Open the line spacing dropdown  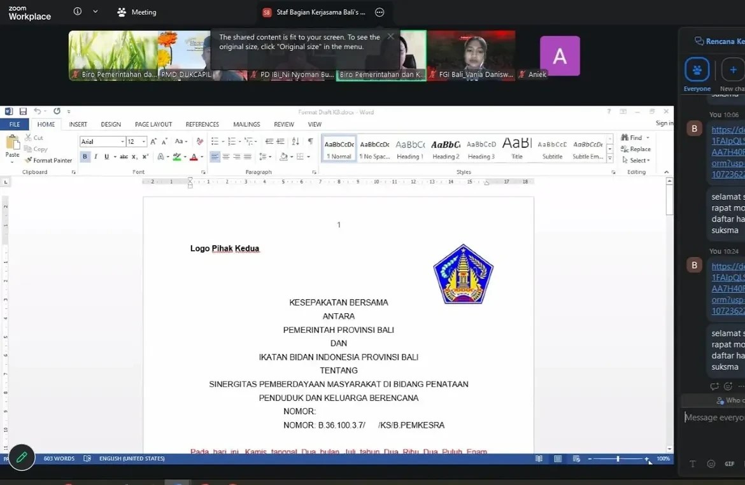click(265, 157)
